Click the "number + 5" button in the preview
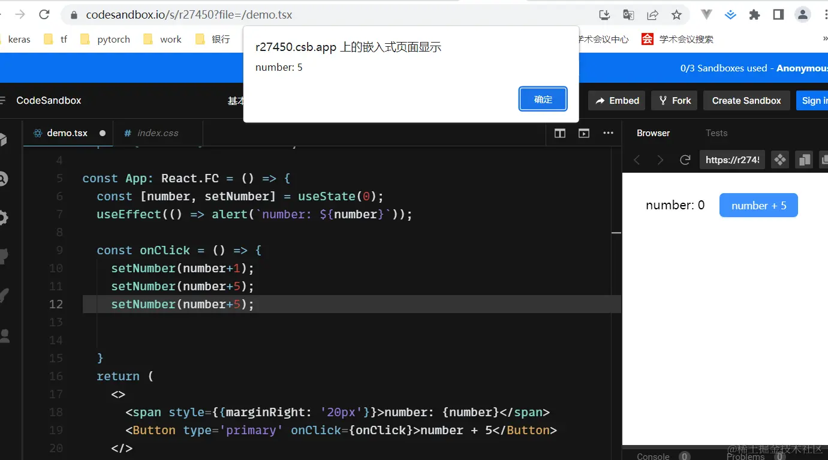828x460 pixels. (758, 205)
